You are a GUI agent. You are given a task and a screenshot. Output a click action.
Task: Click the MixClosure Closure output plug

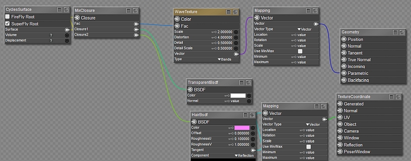(x=77, y=18)
